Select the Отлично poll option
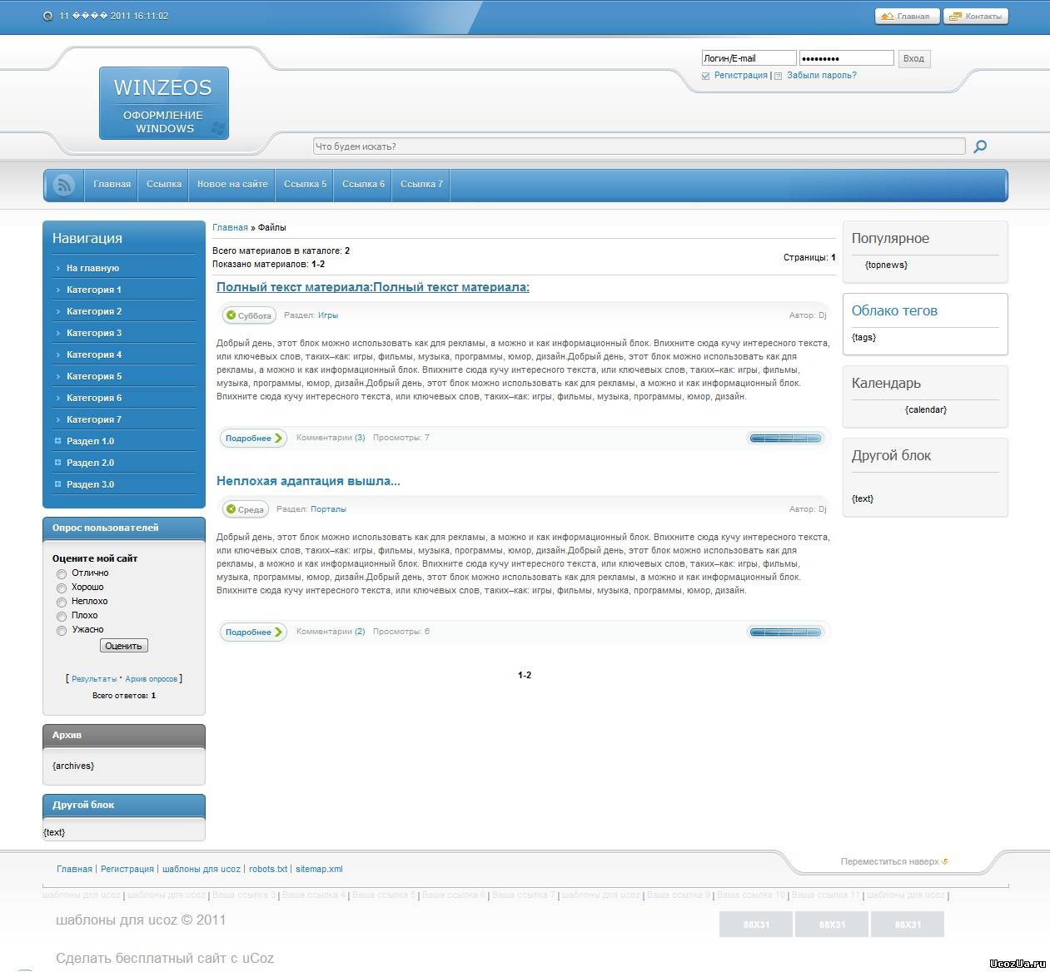This screenshot has width=1050, height=972. coord(62,574)
